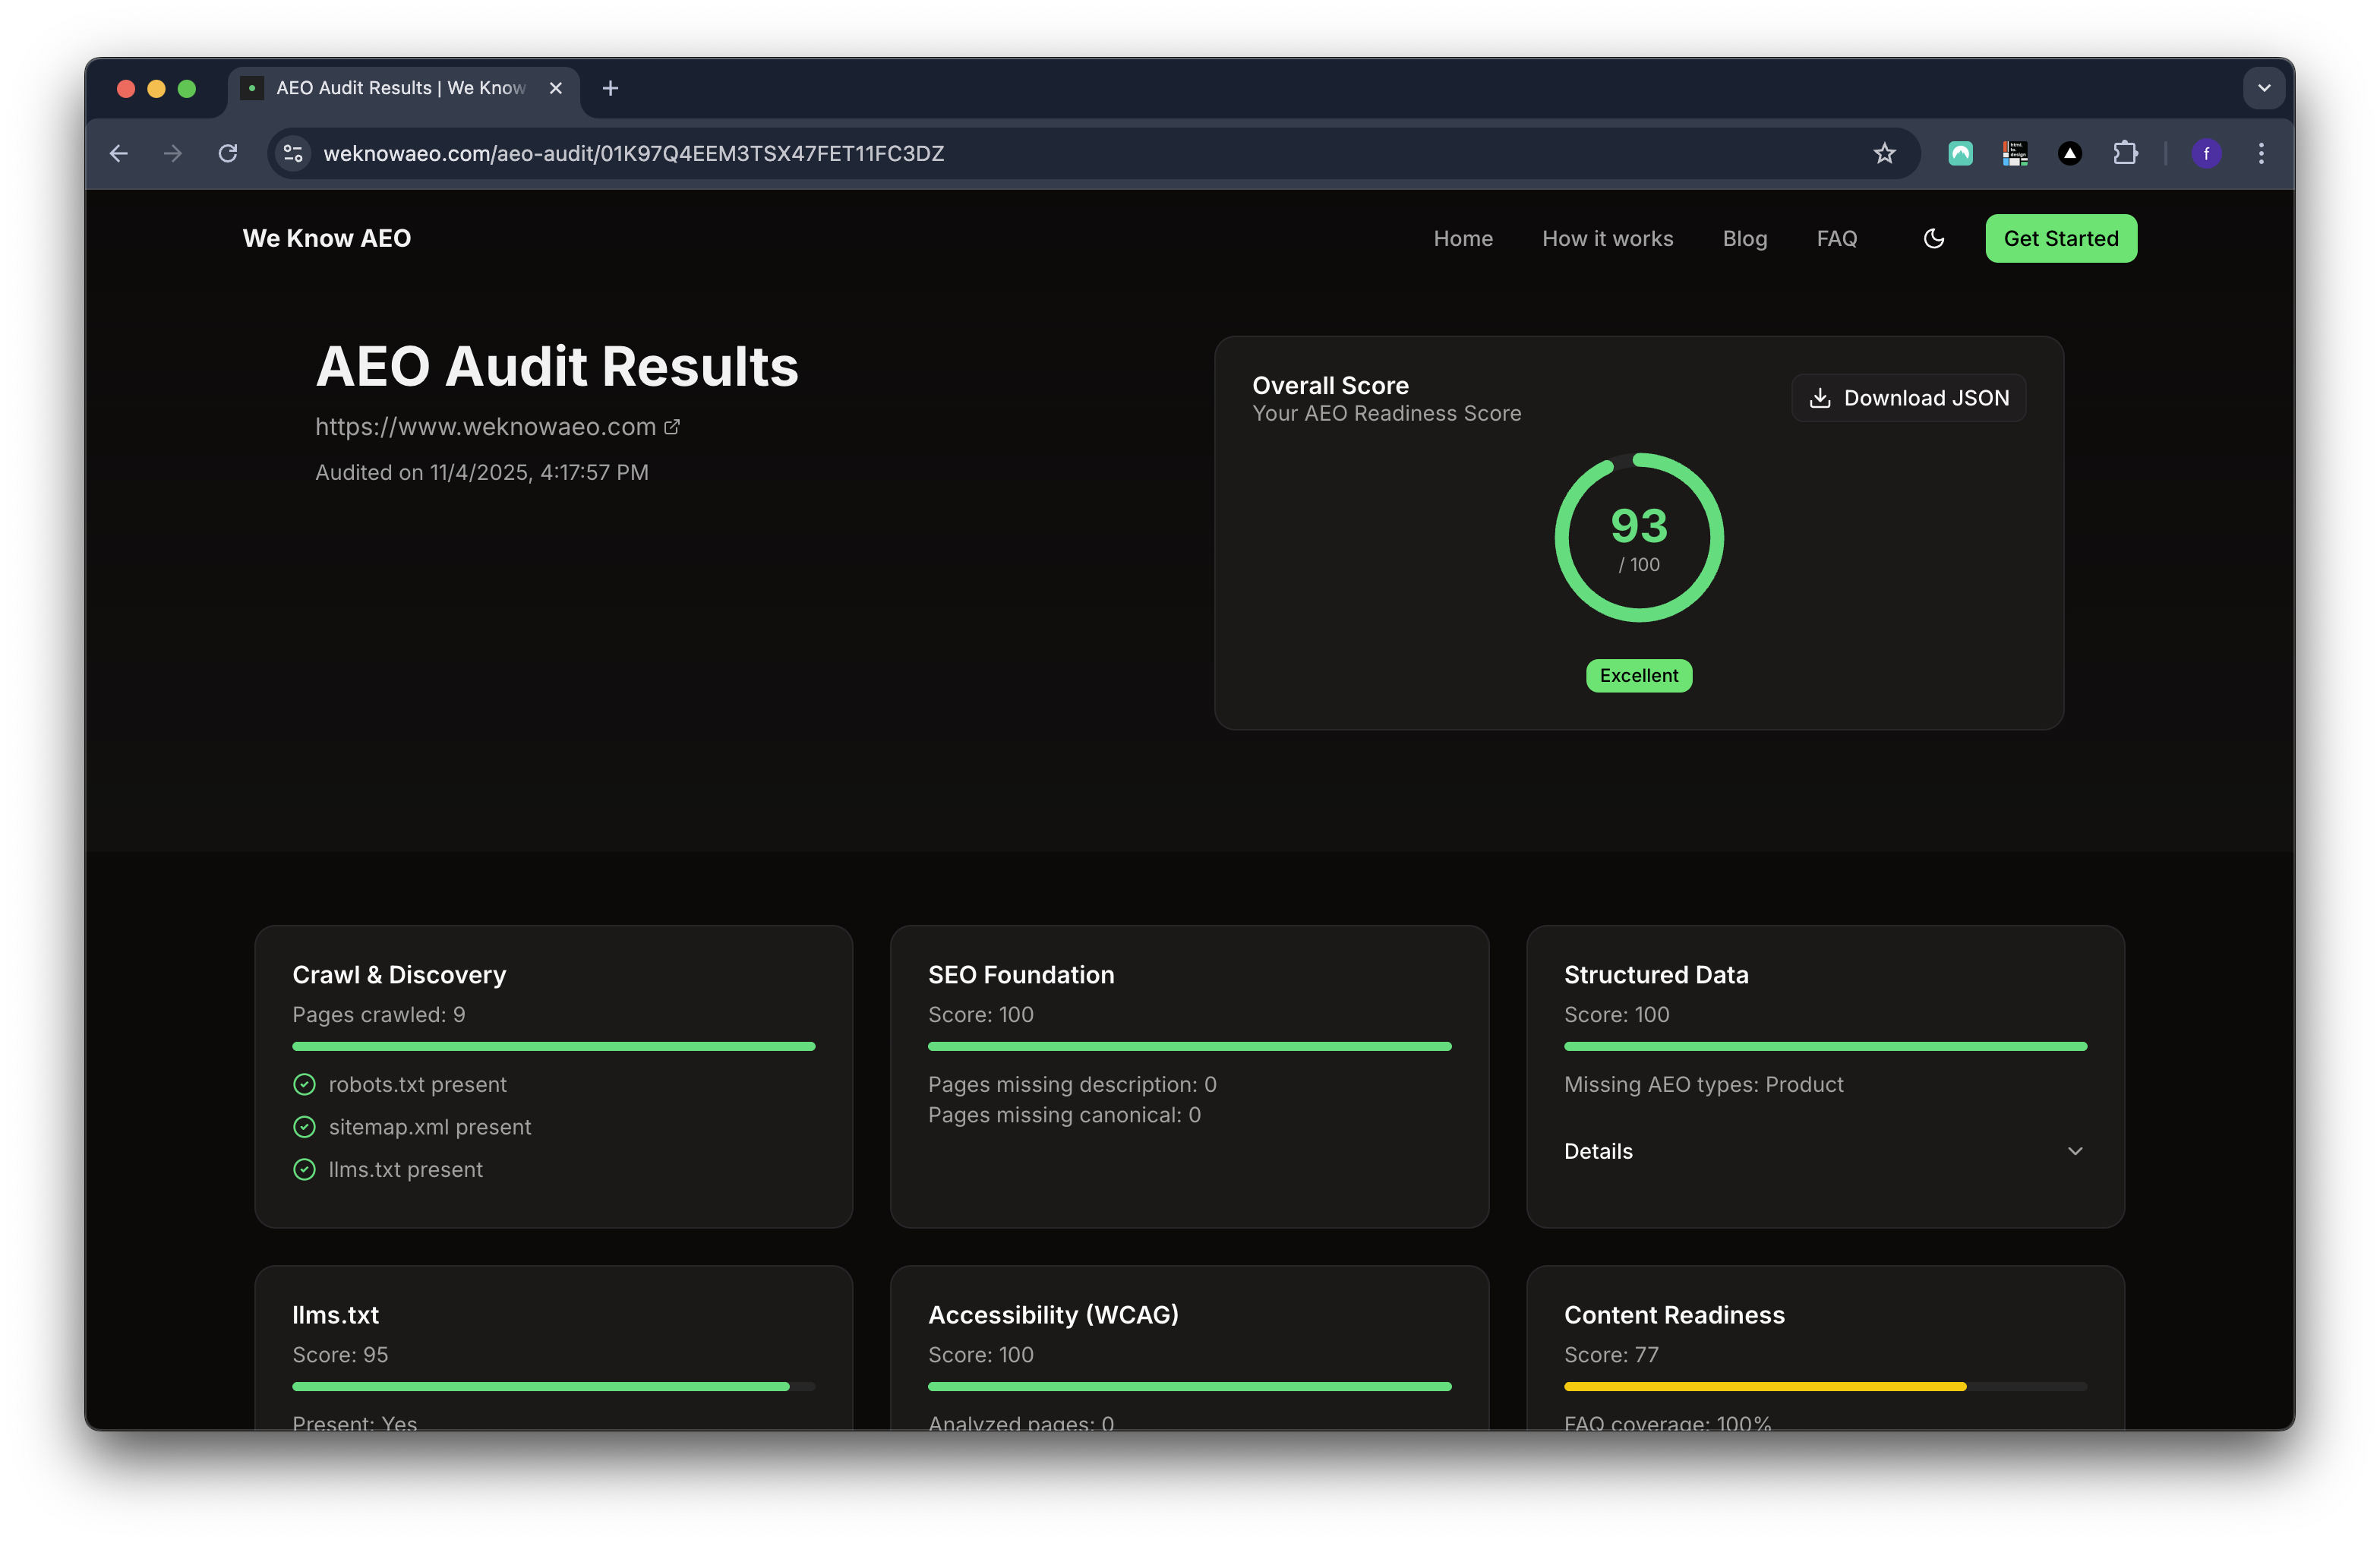Expand Details in the Structured Data card
Screen dimensions: 2380x1543
1599,1151
